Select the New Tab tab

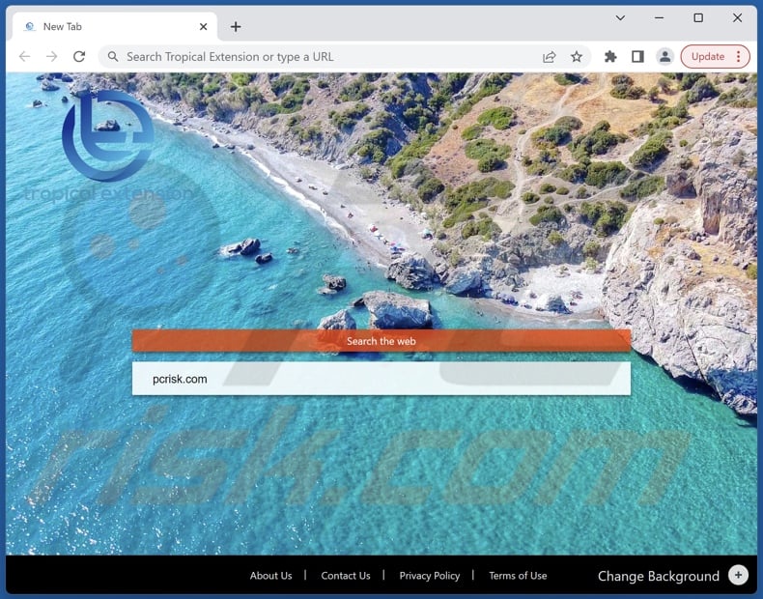pyautogui.click(x=115, y=27)
